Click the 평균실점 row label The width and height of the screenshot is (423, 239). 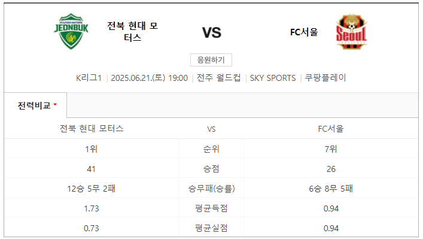coord(211,228)
